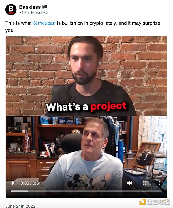The image size is (173, 208).
Task: Play the embedded video
Action: point(13,183)
